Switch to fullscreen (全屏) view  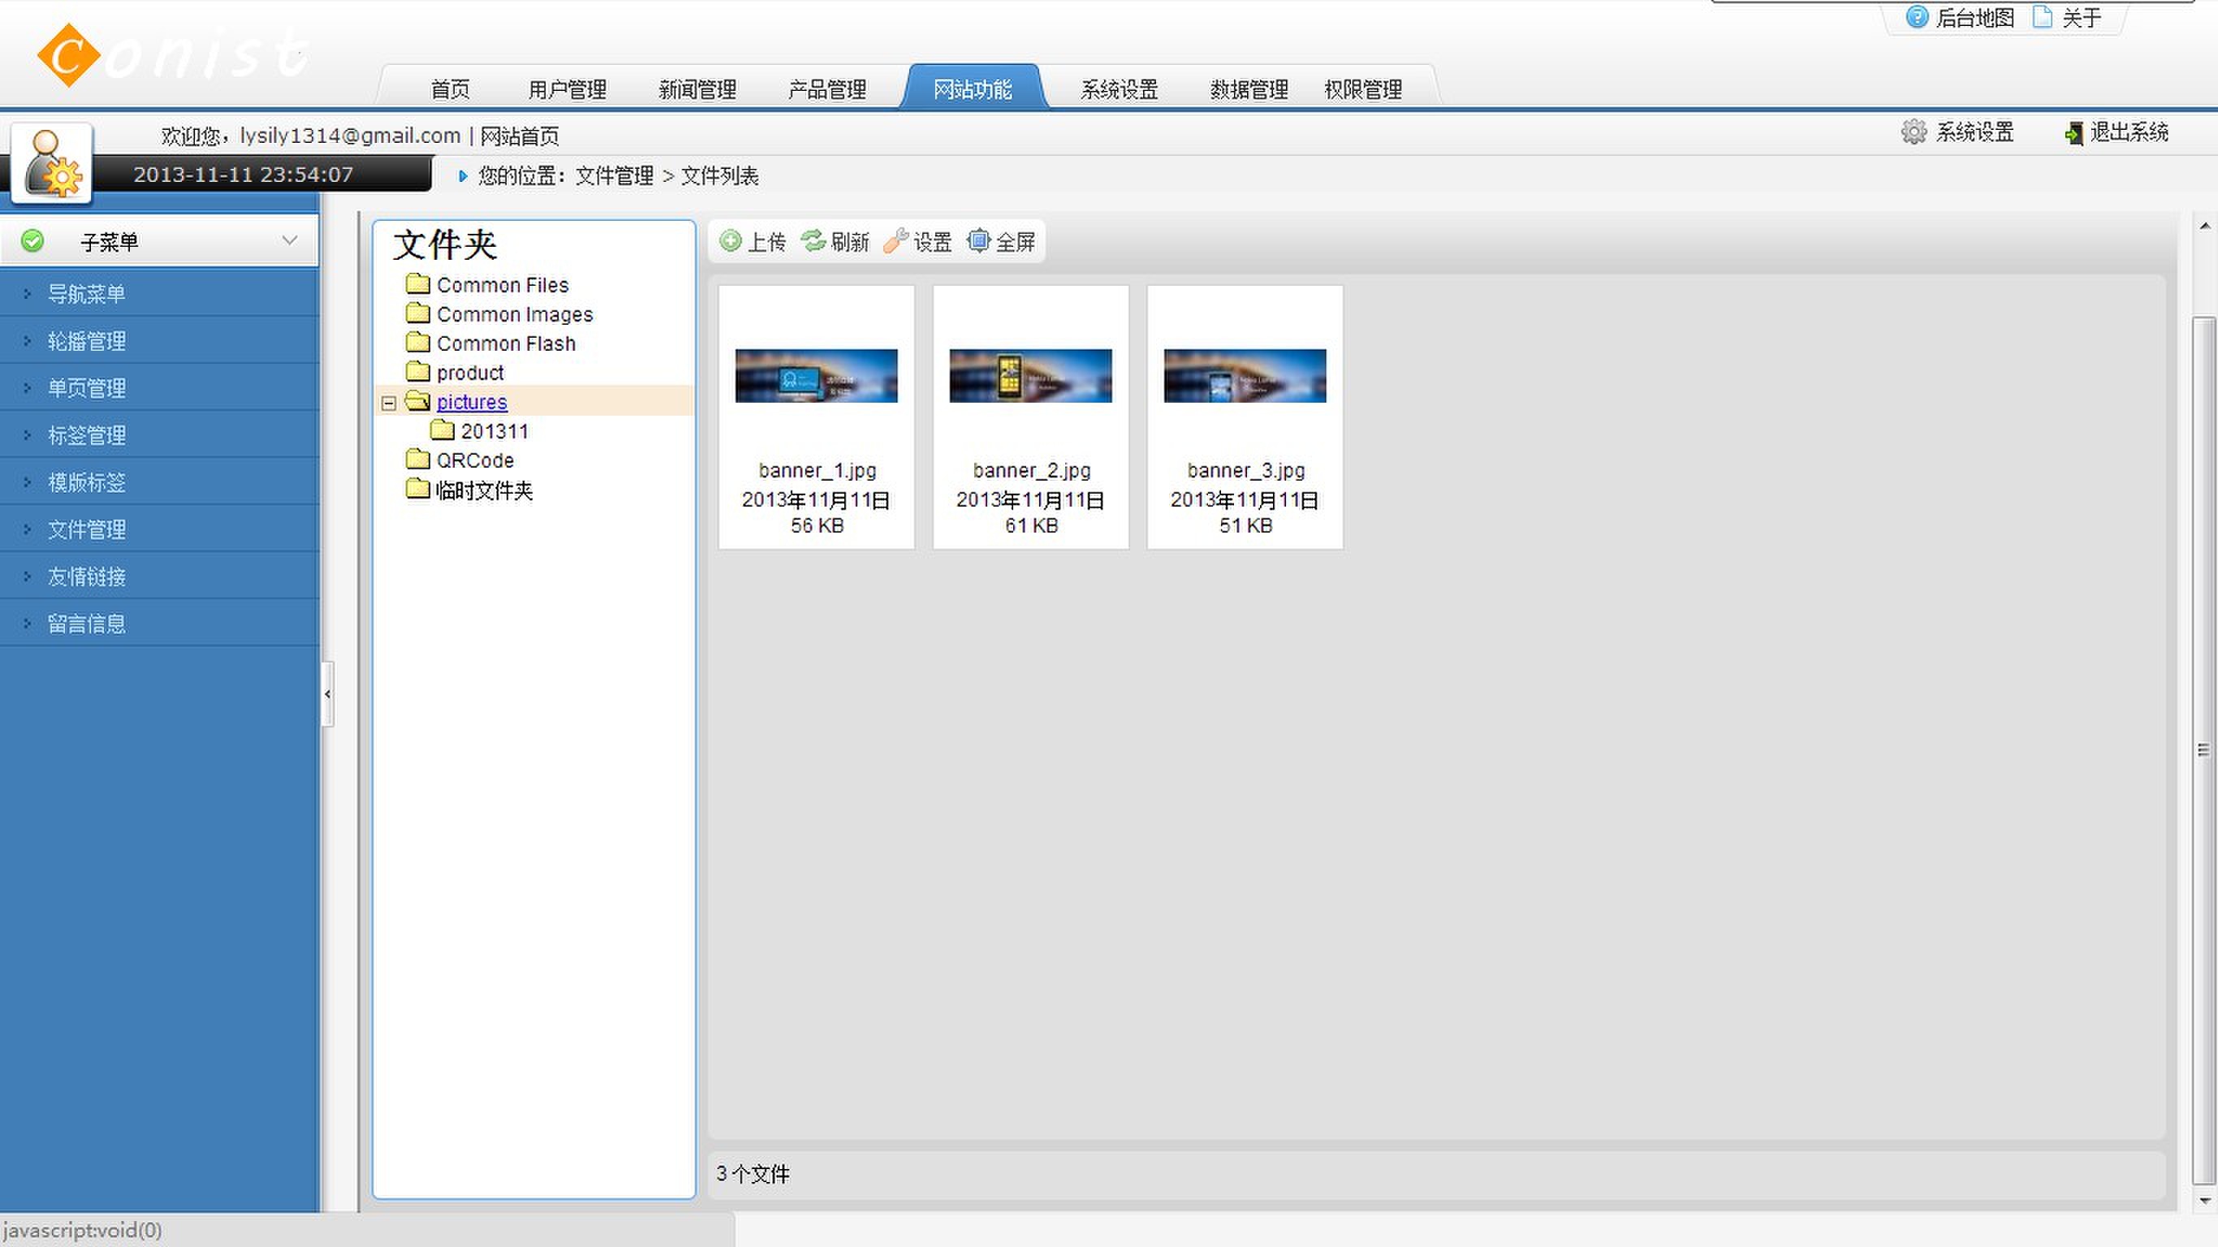(x=978, y=241)
